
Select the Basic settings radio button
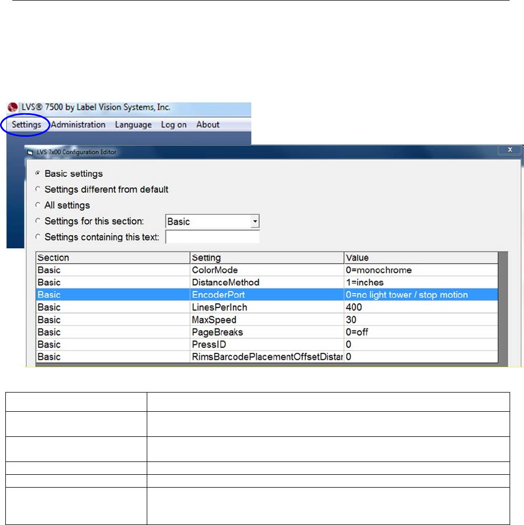pos(38,173)
